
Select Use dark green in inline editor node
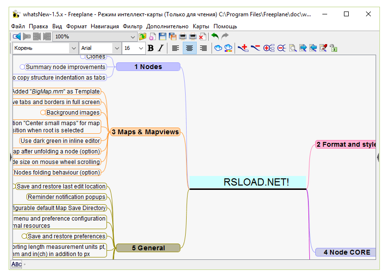pyautogui.click(x=60, y=141)
